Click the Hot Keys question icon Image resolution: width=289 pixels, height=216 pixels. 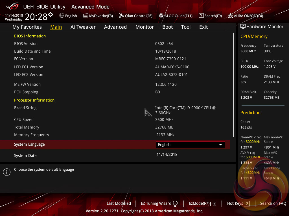(247, 204)
